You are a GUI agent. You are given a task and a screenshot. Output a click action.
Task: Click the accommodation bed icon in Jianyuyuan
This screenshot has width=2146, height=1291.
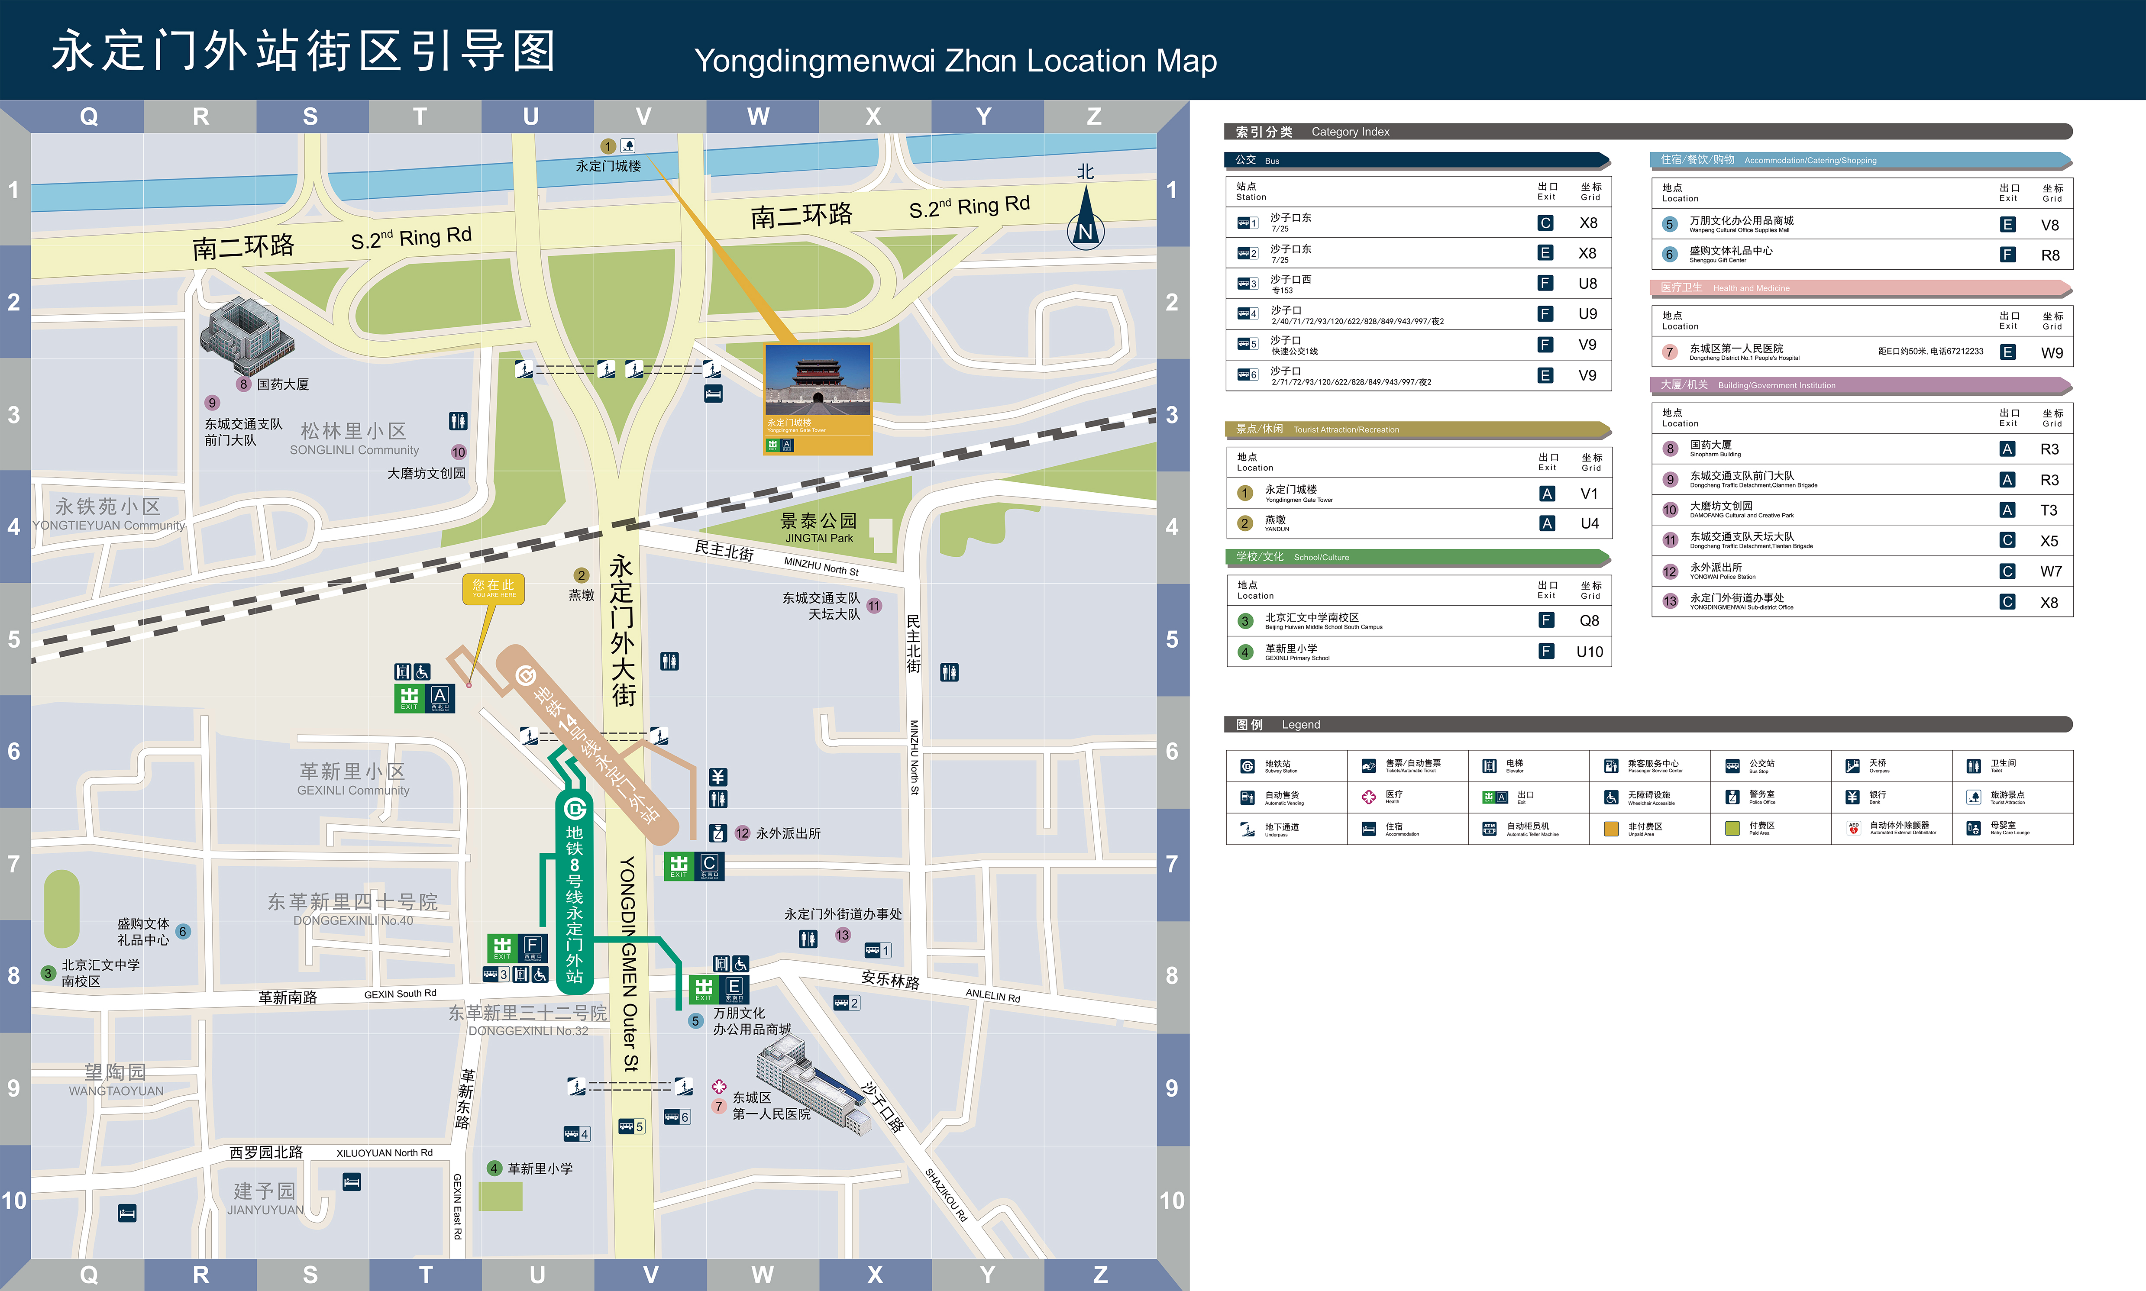click(352, 1182)
